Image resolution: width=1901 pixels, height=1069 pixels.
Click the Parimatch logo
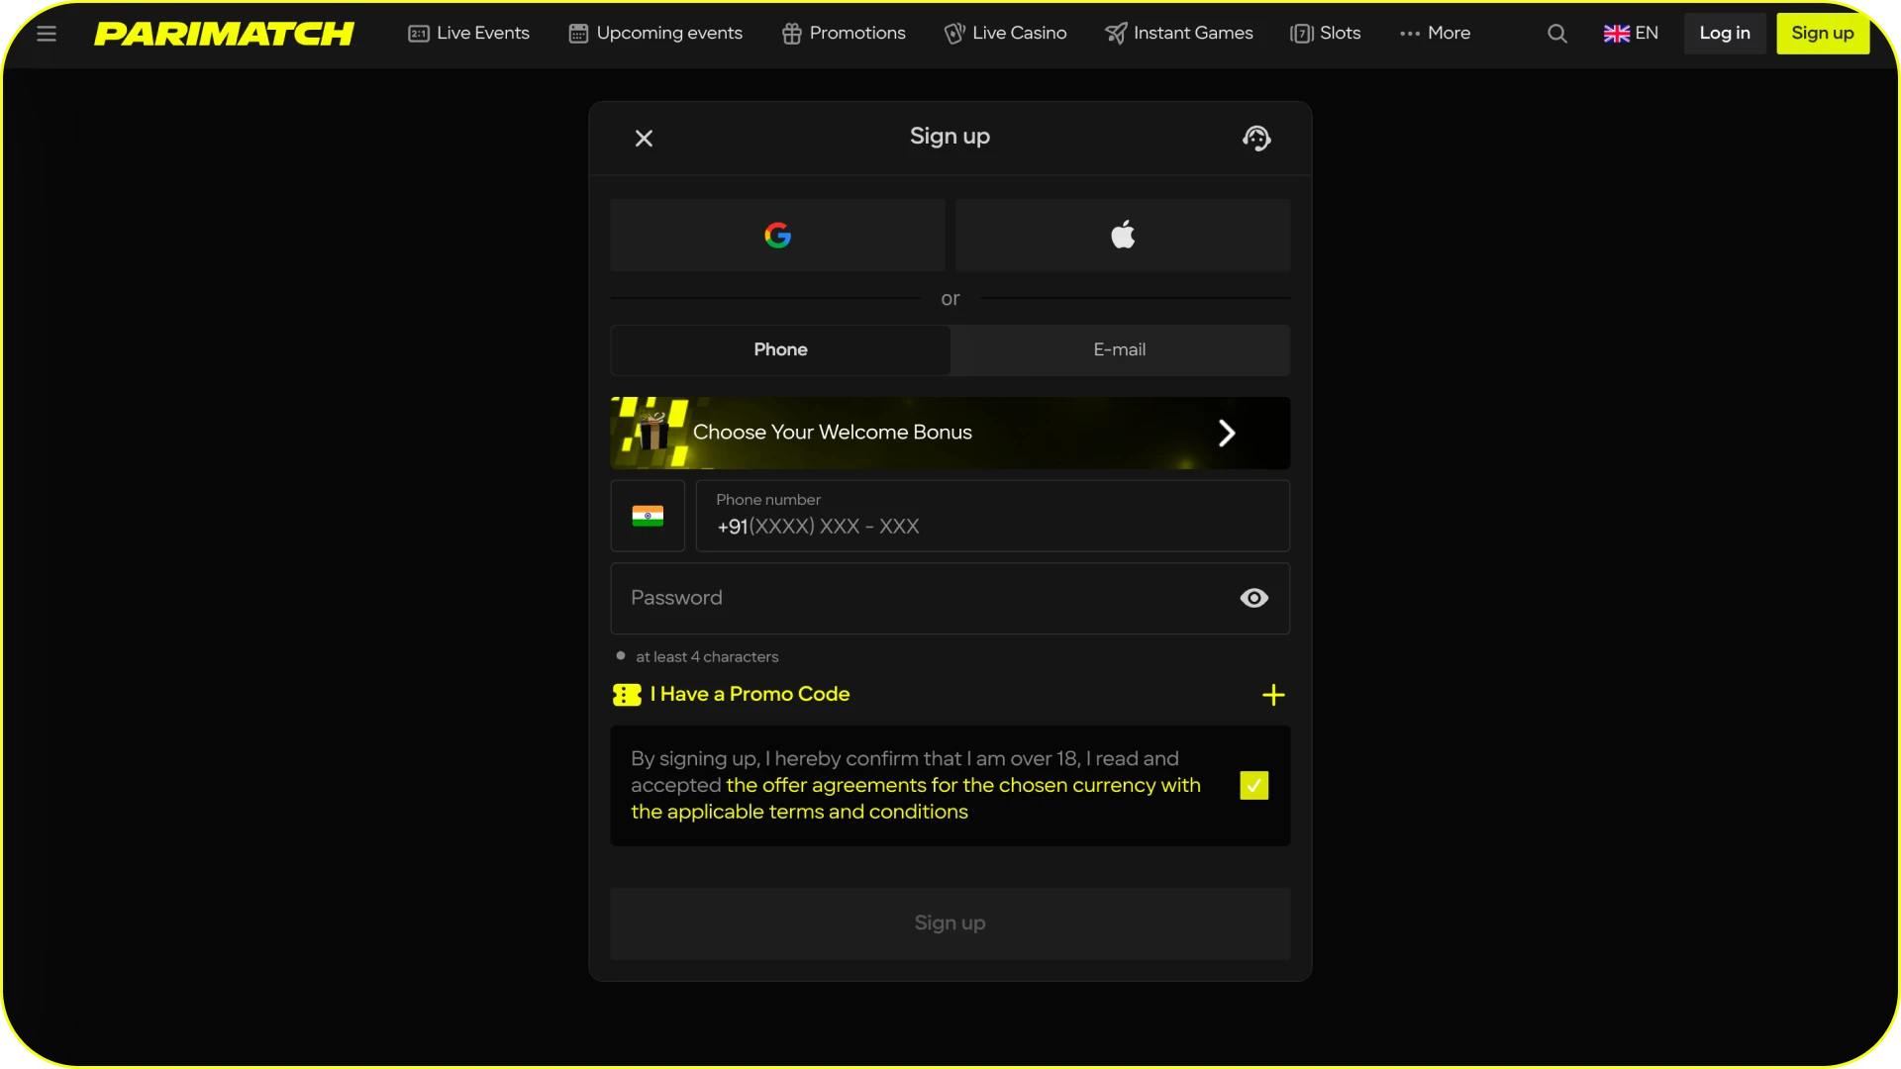coord(225,33)
